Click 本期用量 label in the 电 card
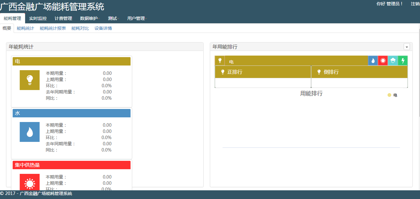 [x=56, y=73]
